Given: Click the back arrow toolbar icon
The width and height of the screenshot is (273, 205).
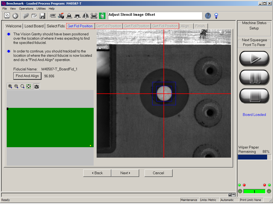Looking at the screenshot, I should click(15, 16).
